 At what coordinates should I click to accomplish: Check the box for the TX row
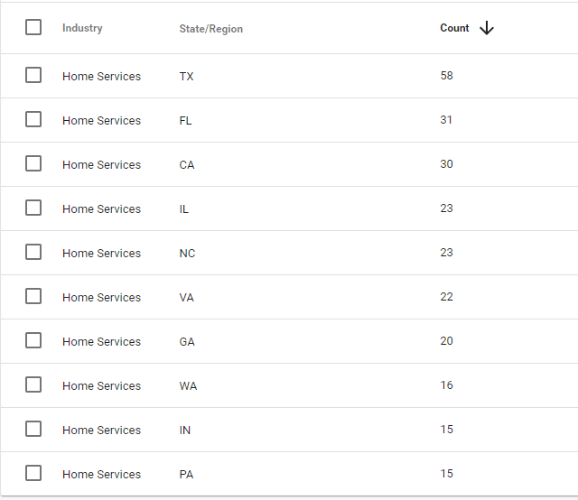point(33,75)
